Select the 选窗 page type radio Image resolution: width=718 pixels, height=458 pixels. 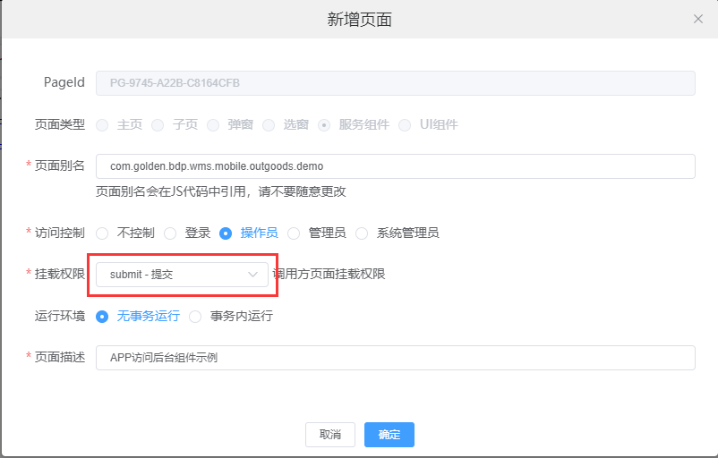[269, 125]
